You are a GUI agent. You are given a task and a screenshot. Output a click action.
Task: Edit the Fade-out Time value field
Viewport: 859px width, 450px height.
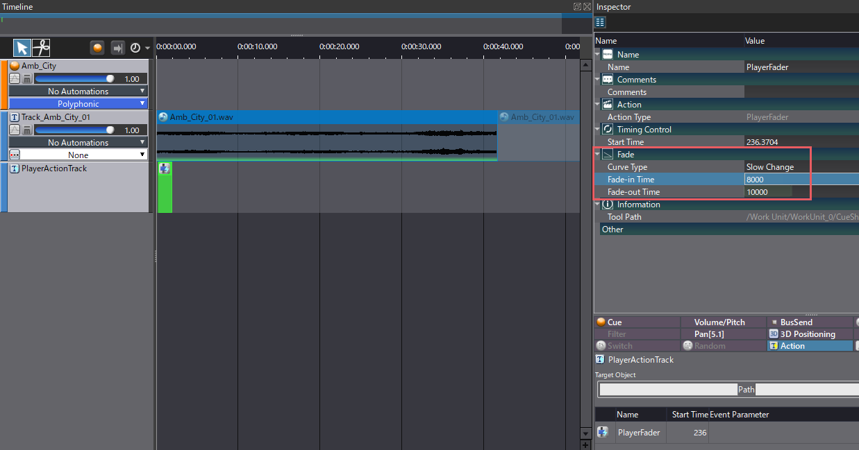[x=801, y=192]
